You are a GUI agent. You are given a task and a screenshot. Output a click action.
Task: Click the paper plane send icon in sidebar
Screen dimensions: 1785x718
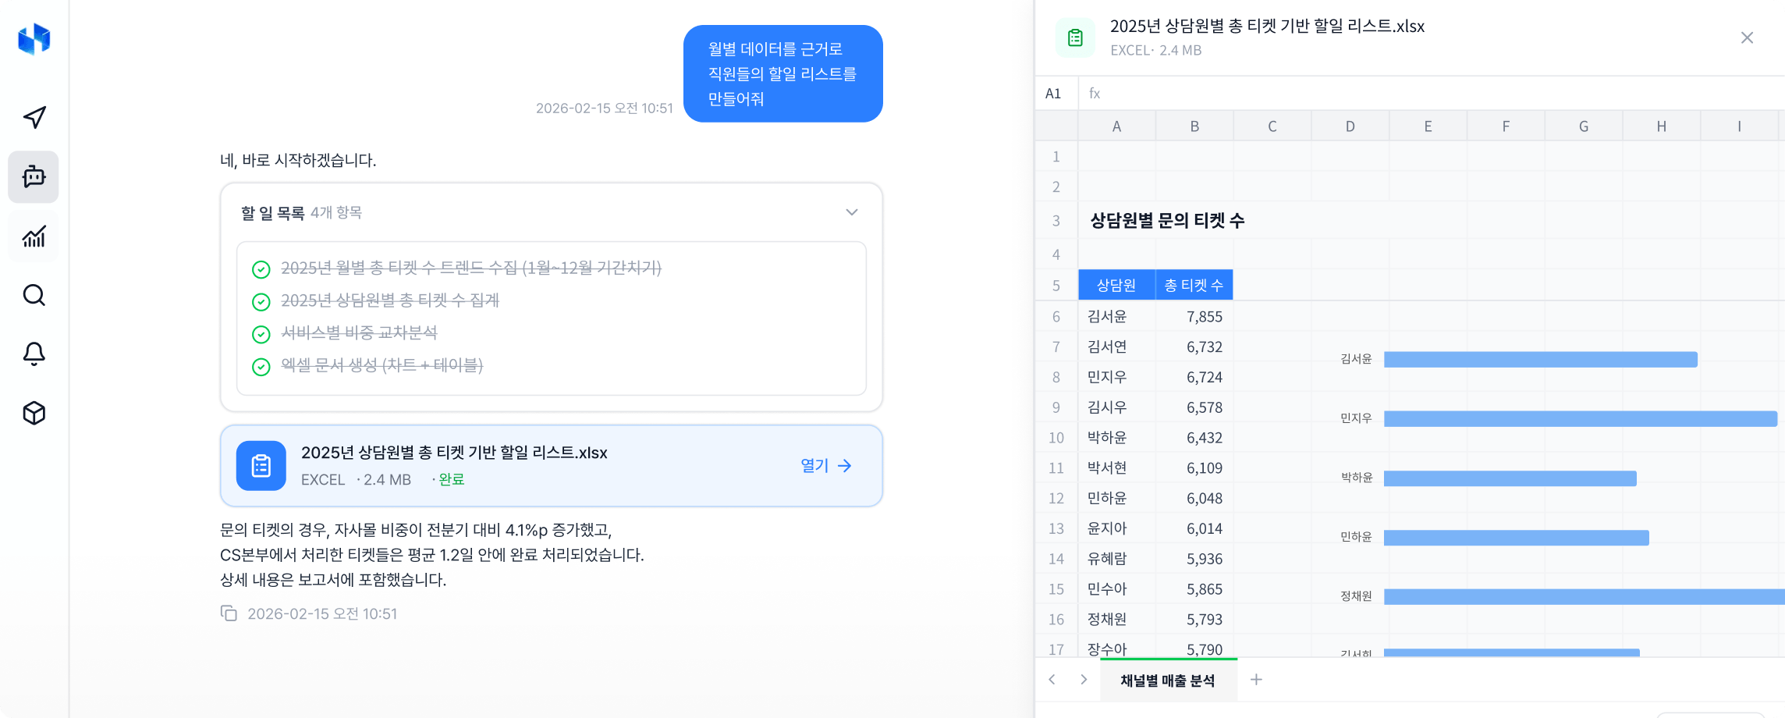tap(34, 117)
